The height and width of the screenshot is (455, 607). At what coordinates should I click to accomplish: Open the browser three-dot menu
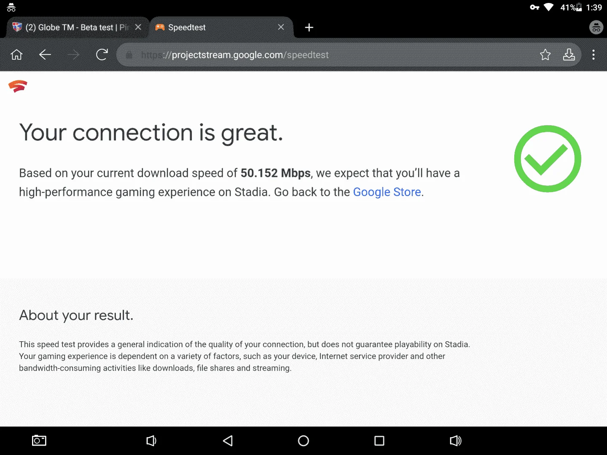594,55
